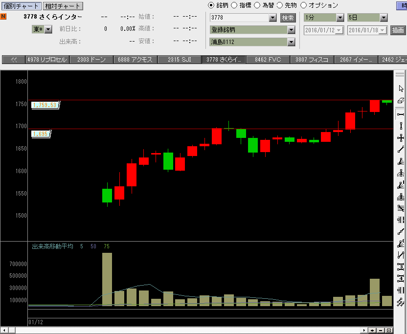This screenshot has width=407, height=334.
Task: Open the 2016/01/18 end date dropdown
Action: (383, 30)
